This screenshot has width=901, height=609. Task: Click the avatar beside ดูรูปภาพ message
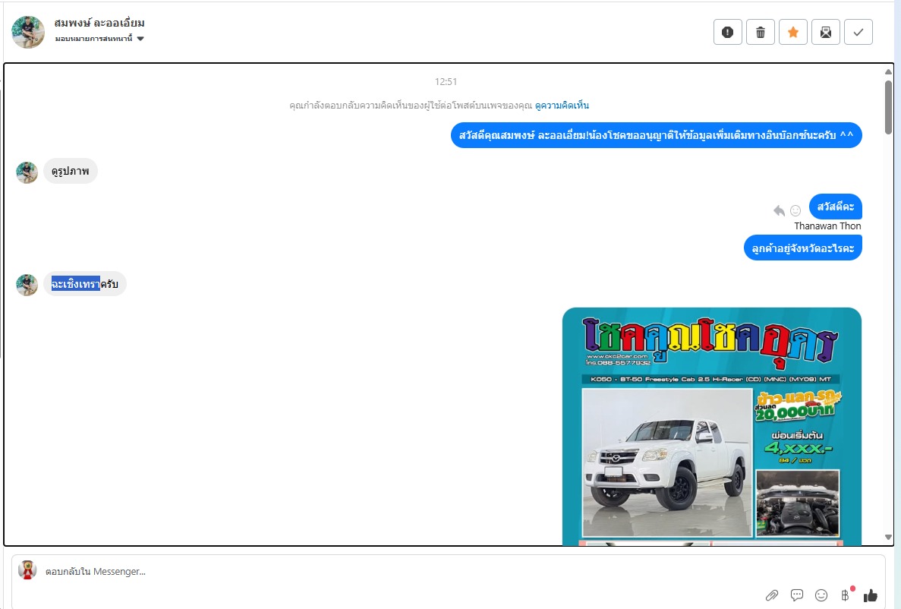pos(27,172)
